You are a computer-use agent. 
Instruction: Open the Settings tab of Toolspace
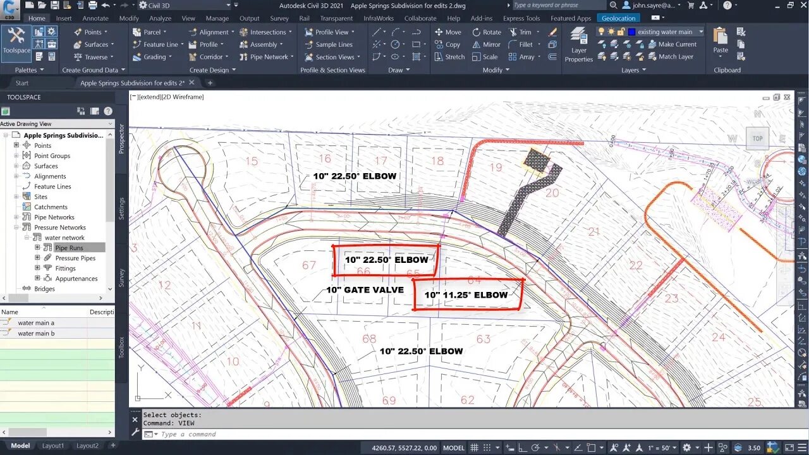(121, 209)
